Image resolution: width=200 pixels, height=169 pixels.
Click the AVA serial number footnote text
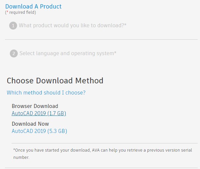coord(102,154)
